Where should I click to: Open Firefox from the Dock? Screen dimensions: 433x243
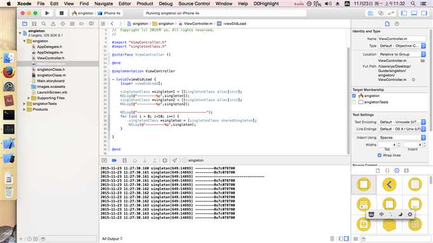9,72
